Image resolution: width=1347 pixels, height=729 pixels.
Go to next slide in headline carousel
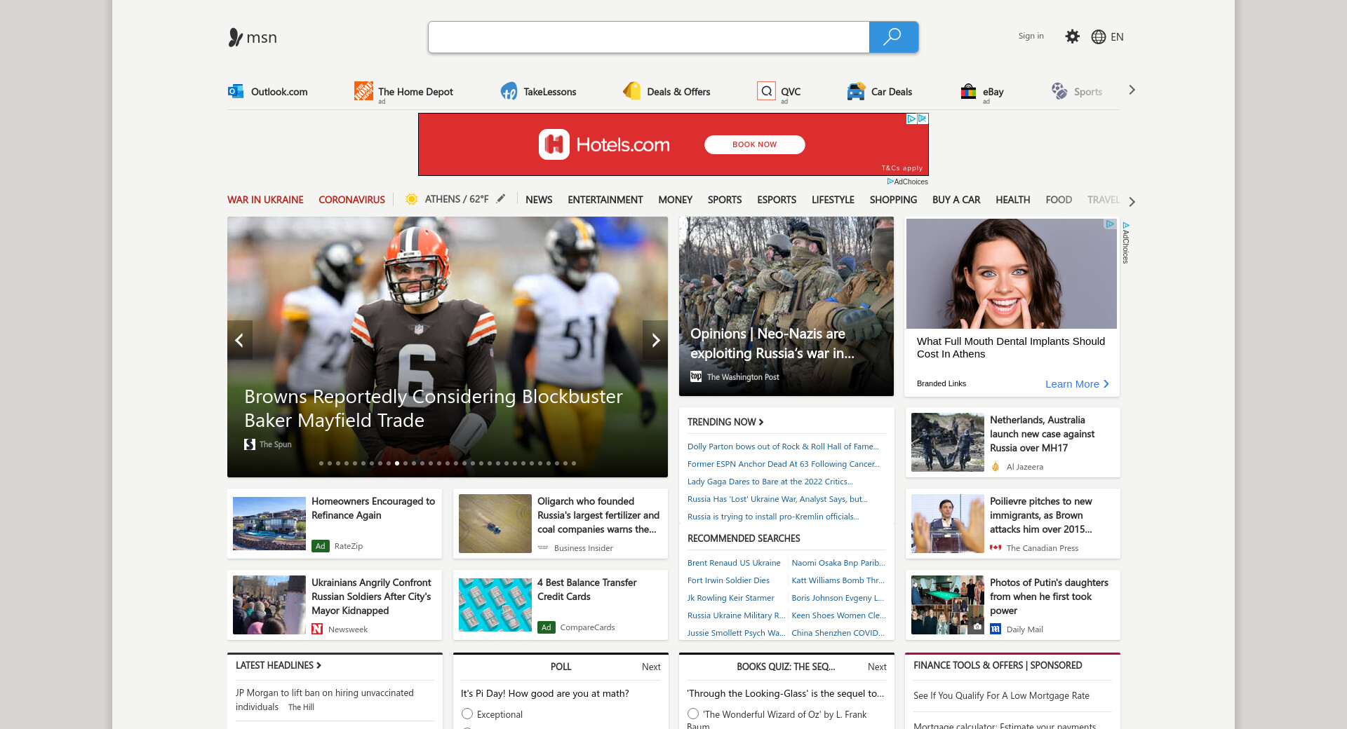(x=655, y=340)
